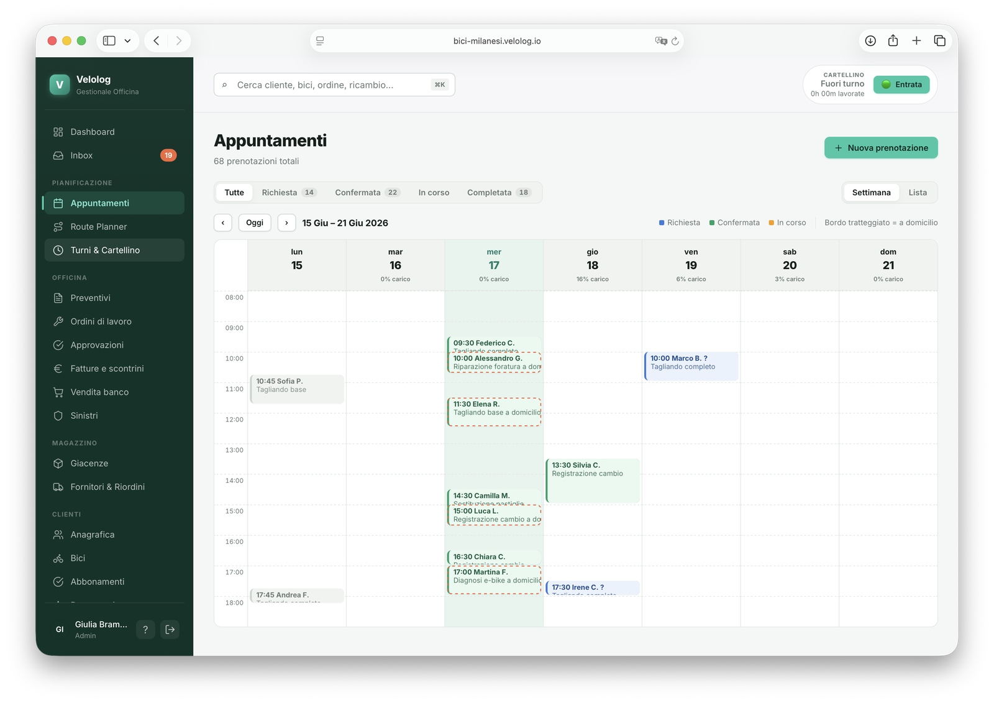Image resolution: width=994 pixels, height=703 pixels.
Task: Open Anagrafica people icon
Action: tap(58, 535)
